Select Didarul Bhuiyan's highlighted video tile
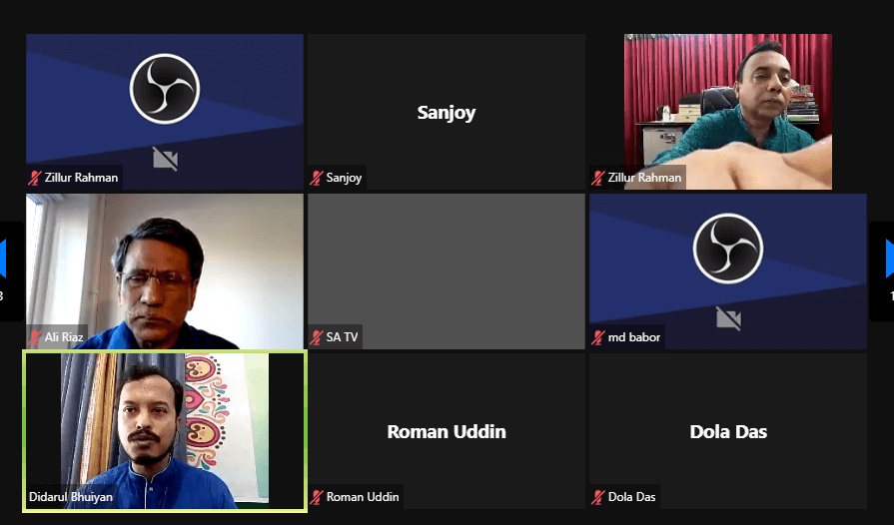Image resolution: width=894 pixels, height=525 pixels. click(x=165, y=431)
